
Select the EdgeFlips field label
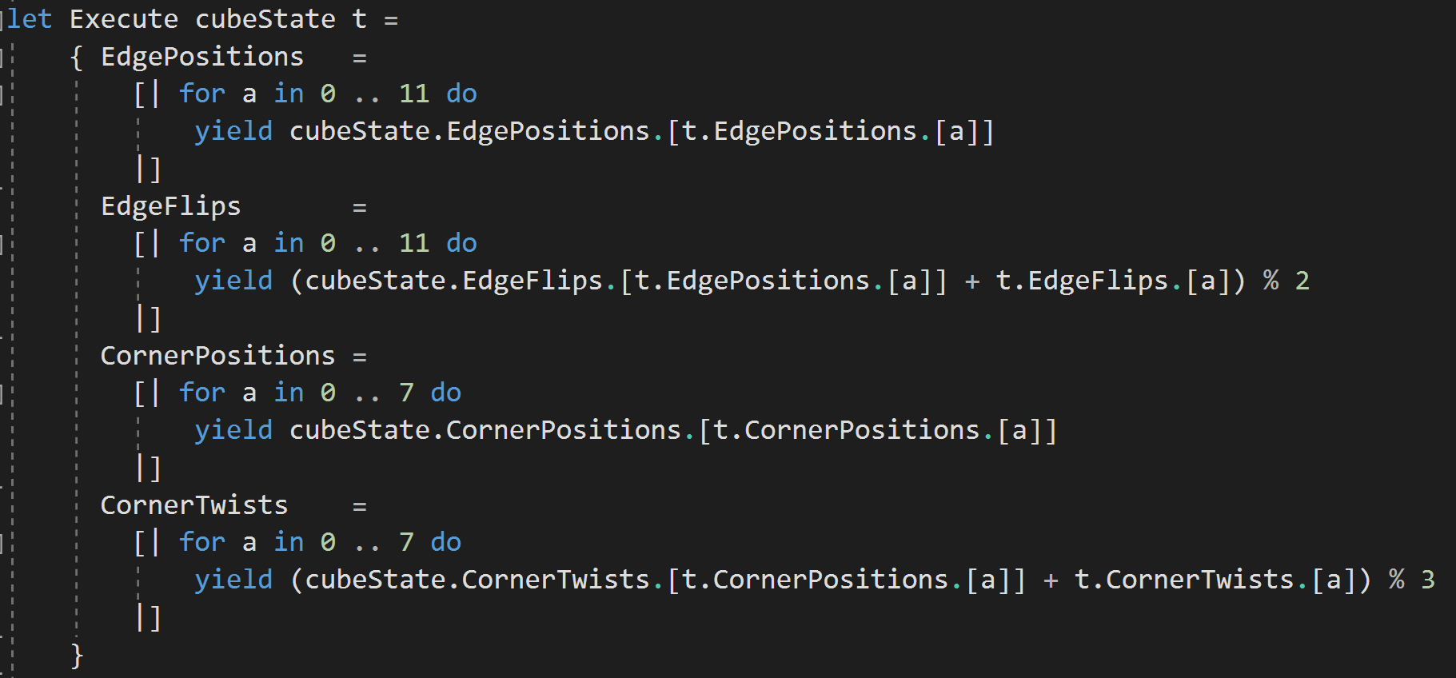pyautogui.click(x=170, y=206)
